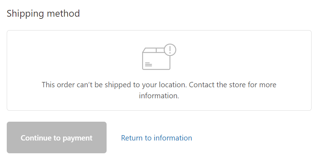The height and width of the screenshot is (160, 334).
Task: Click the word "information." in the error message
Action: [x=159, y=96]
